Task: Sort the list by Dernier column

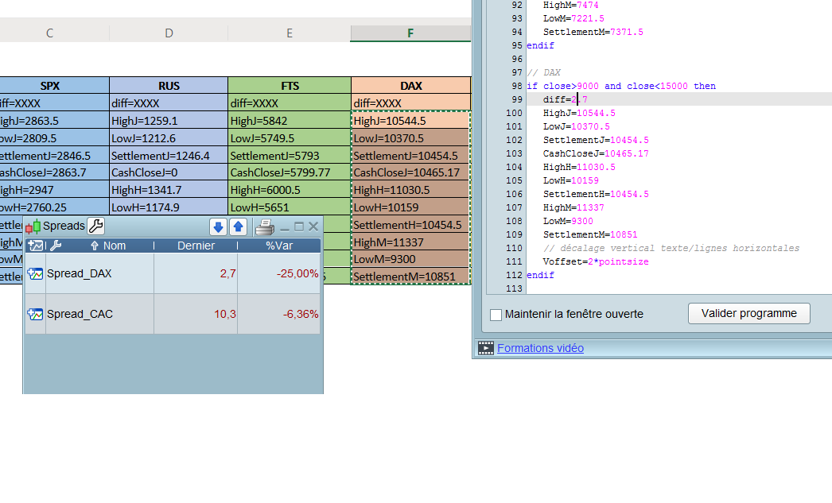Action: (x=195, y=246)
